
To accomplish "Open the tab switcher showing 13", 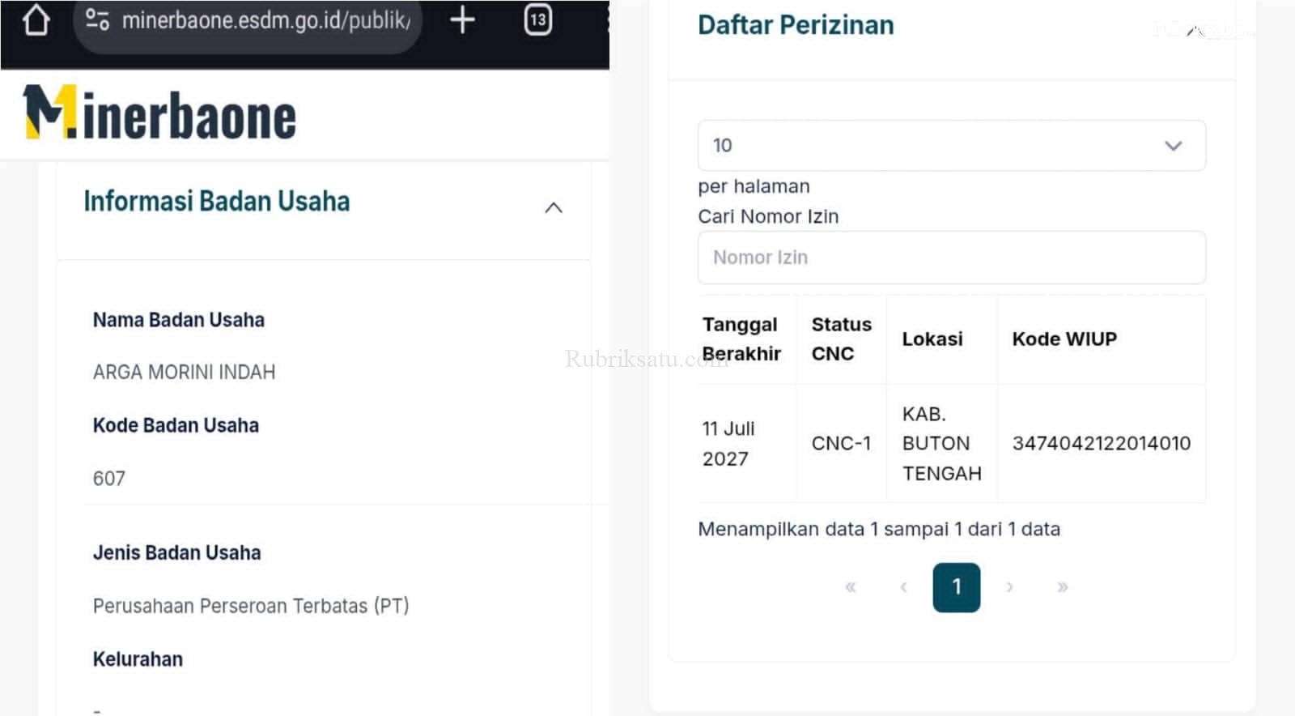I will pyautogui.click(x=538, y=19).
